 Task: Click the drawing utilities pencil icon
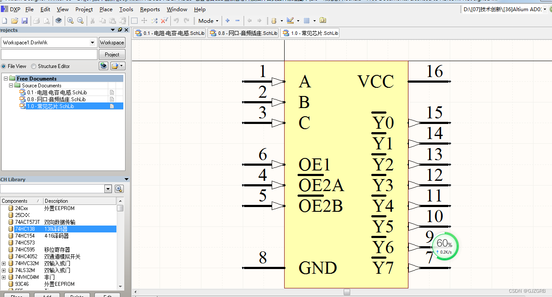(290, 21)
